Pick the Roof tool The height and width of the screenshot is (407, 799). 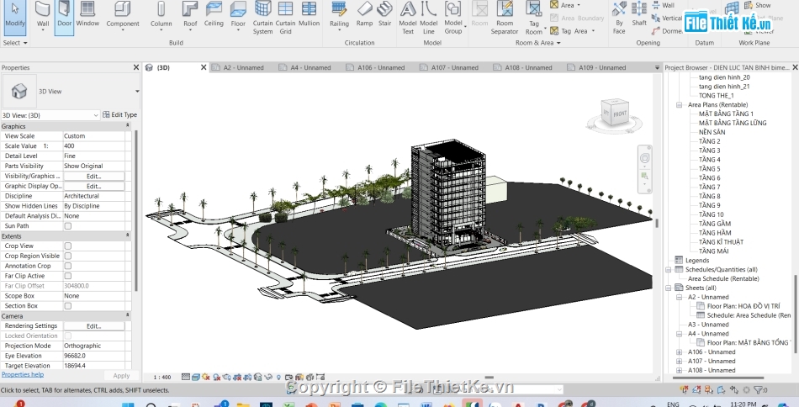(190, 15)
